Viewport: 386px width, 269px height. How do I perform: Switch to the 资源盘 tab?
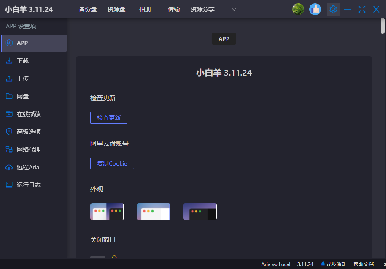click(x=116, y=9)
